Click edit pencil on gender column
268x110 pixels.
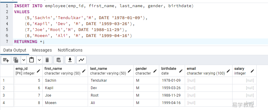pos(155,71)
